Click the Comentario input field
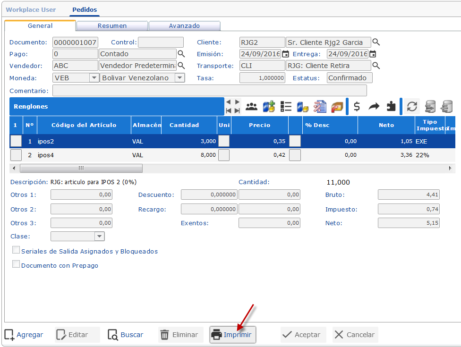This screenshot has height=347, width=461. coord(210,91)
